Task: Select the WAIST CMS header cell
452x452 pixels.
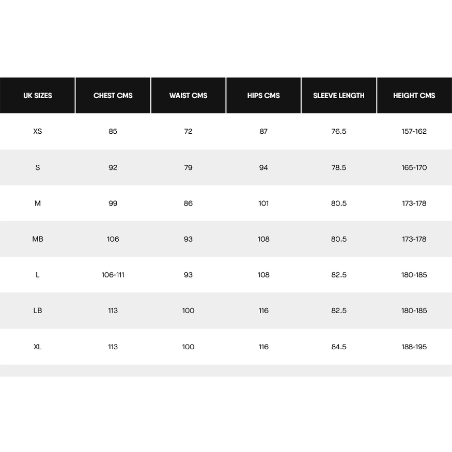Action: (188, 96)
